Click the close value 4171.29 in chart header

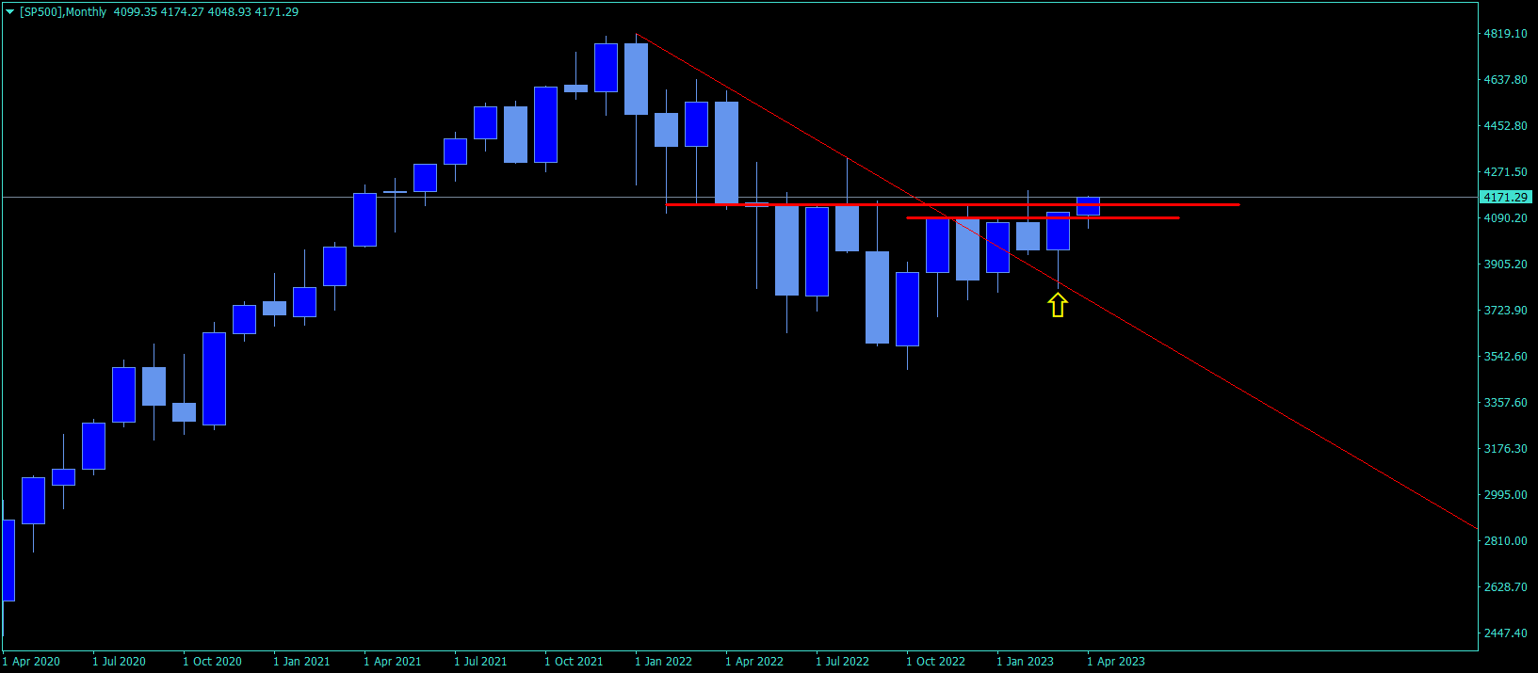coord(277,12)
